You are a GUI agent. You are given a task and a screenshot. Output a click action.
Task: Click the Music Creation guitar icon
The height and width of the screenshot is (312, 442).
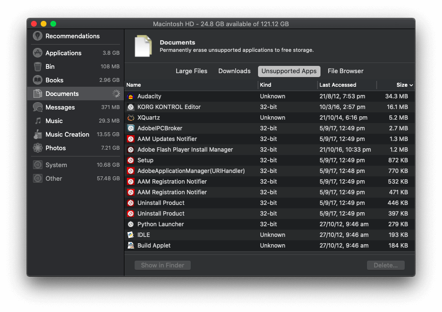37,134
